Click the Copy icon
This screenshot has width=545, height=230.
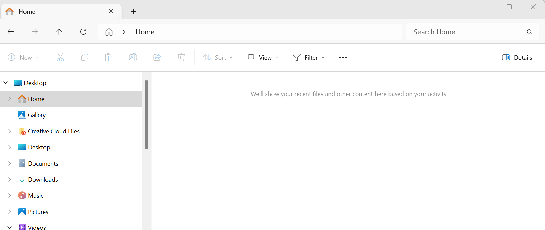[85, 58]
